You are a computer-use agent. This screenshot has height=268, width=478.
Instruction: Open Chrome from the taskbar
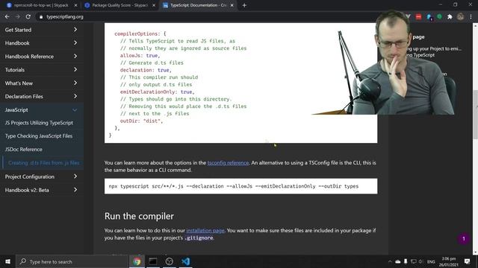[x=137, y=261]
